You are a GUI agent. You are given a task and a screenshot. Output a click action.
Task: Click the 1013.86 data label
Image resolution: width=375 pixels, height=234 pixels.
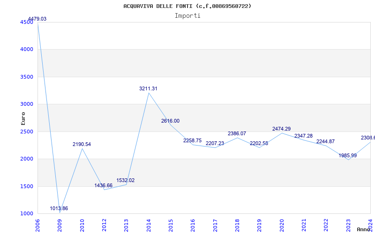[x=59, y=208]
